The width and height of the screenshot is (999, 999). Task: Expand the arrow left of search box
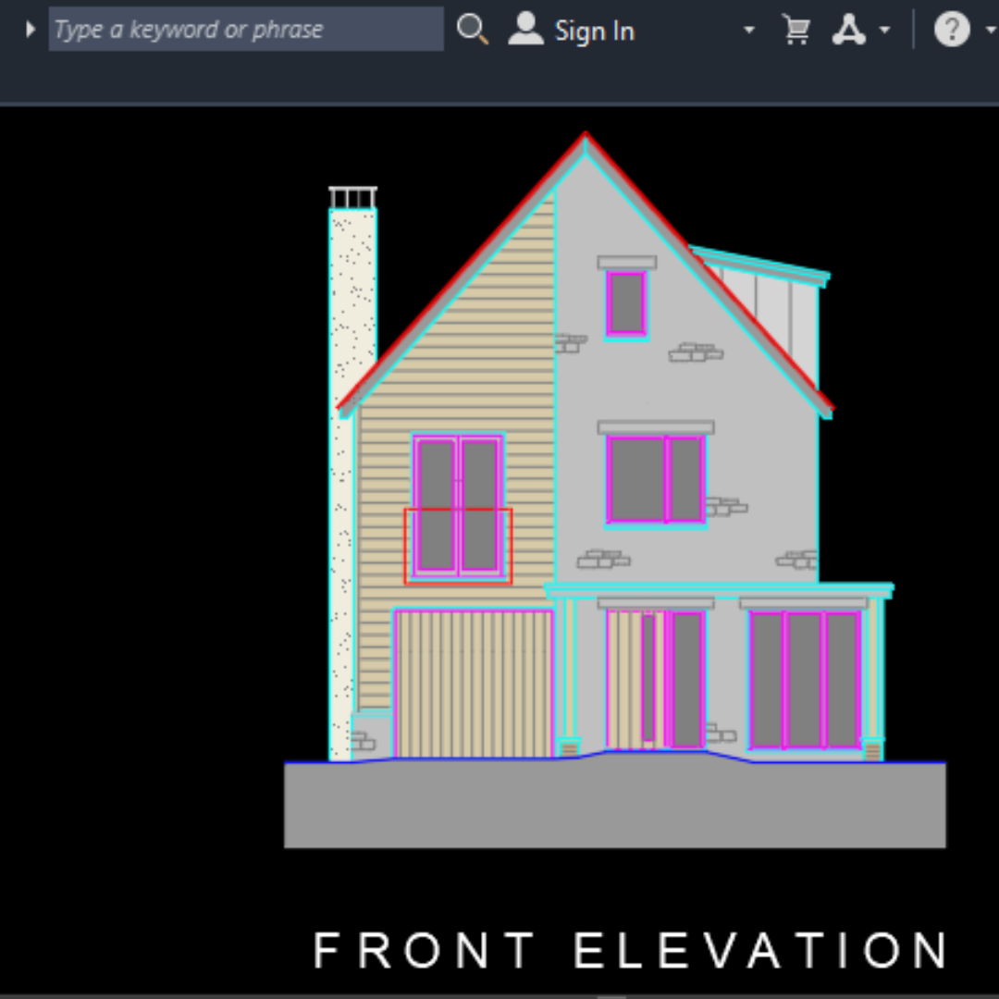pos(30,30)
